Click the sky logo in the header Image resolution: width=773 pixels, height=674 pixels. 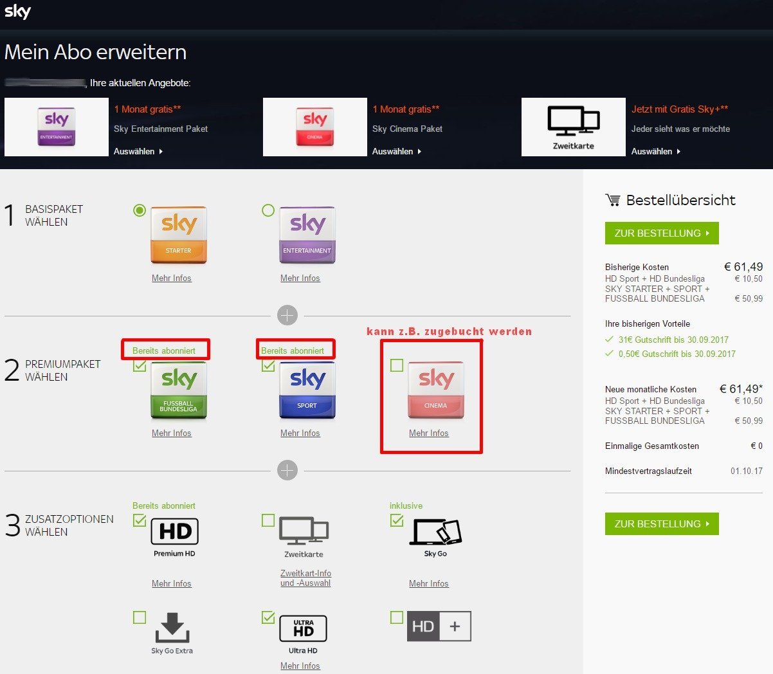coord(17,12)
